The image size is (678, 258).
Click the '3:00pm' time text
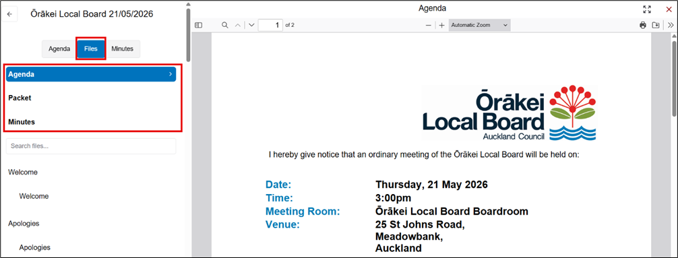[x=394, y=198]
